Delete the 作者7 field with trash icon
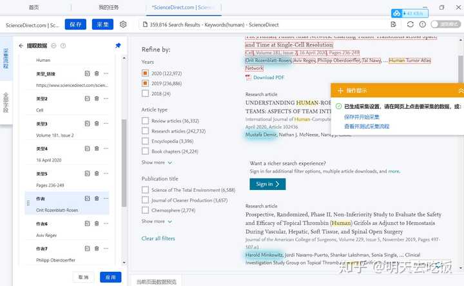Viewport: 464px width, 286px height. click(97, 249)
